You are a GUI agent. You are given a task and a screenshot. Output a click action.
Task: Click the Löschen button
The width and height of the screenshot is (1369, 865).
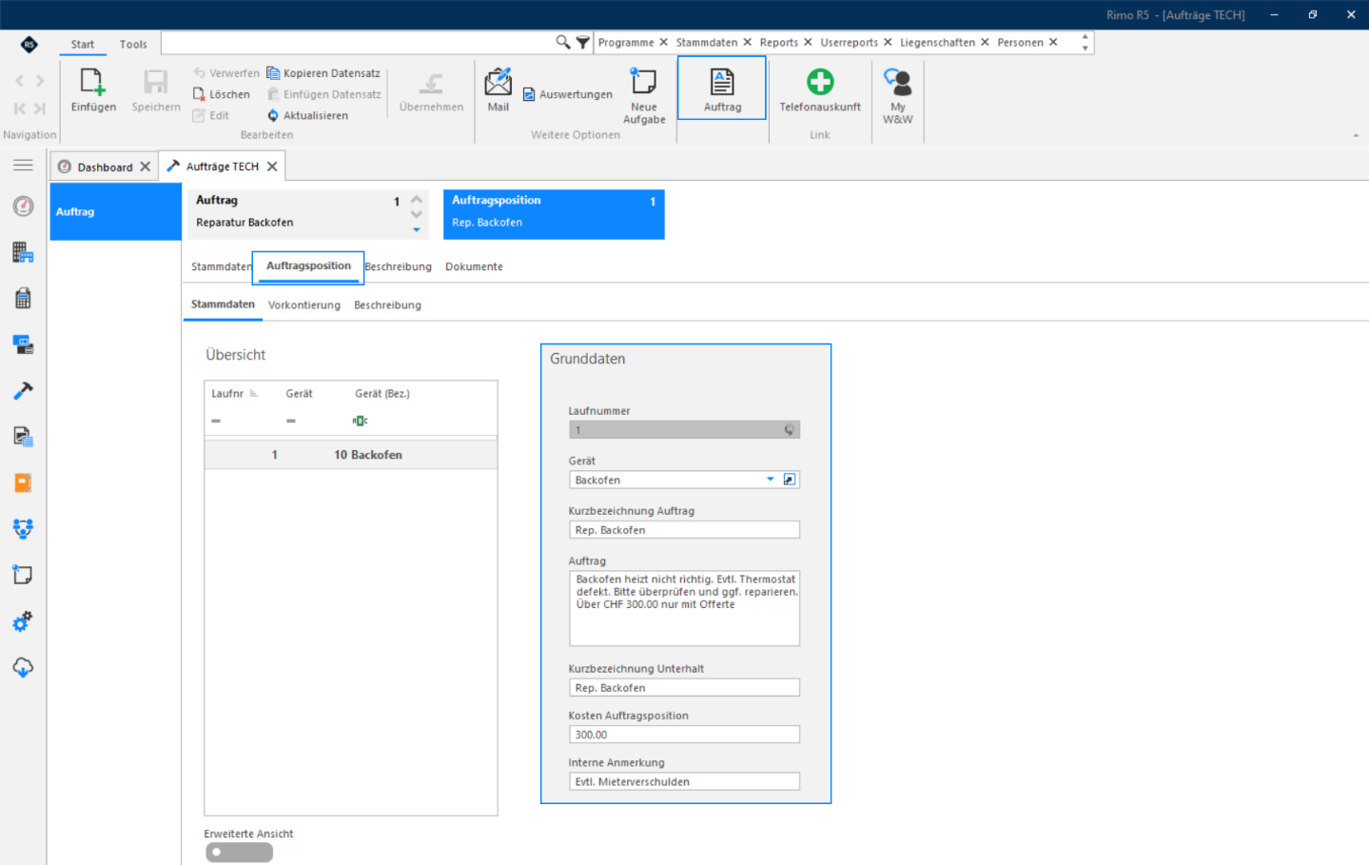pyautogui.click(x=222, y=94)
